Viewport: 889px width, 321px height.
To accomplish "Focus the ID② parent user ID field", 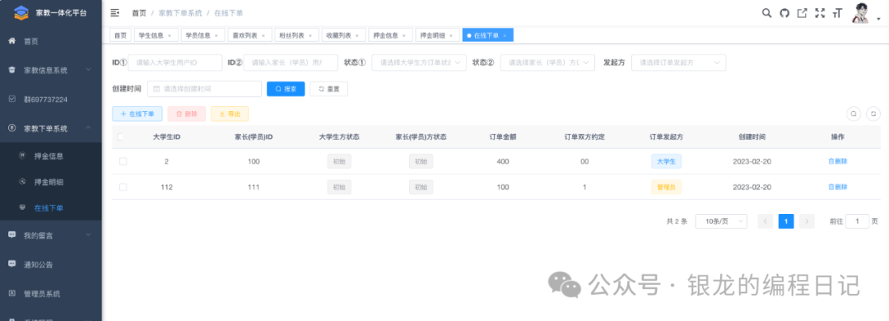I will coord(291,63).
